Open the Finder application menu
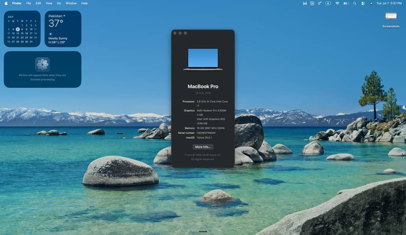Viewport: 406px width, 235px height. (x=17, y=4)
